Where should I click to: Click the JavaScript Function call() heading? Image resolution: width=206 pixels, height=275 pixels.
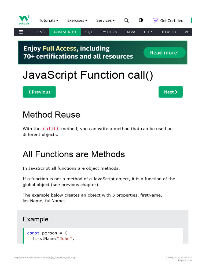pos(88,75)
